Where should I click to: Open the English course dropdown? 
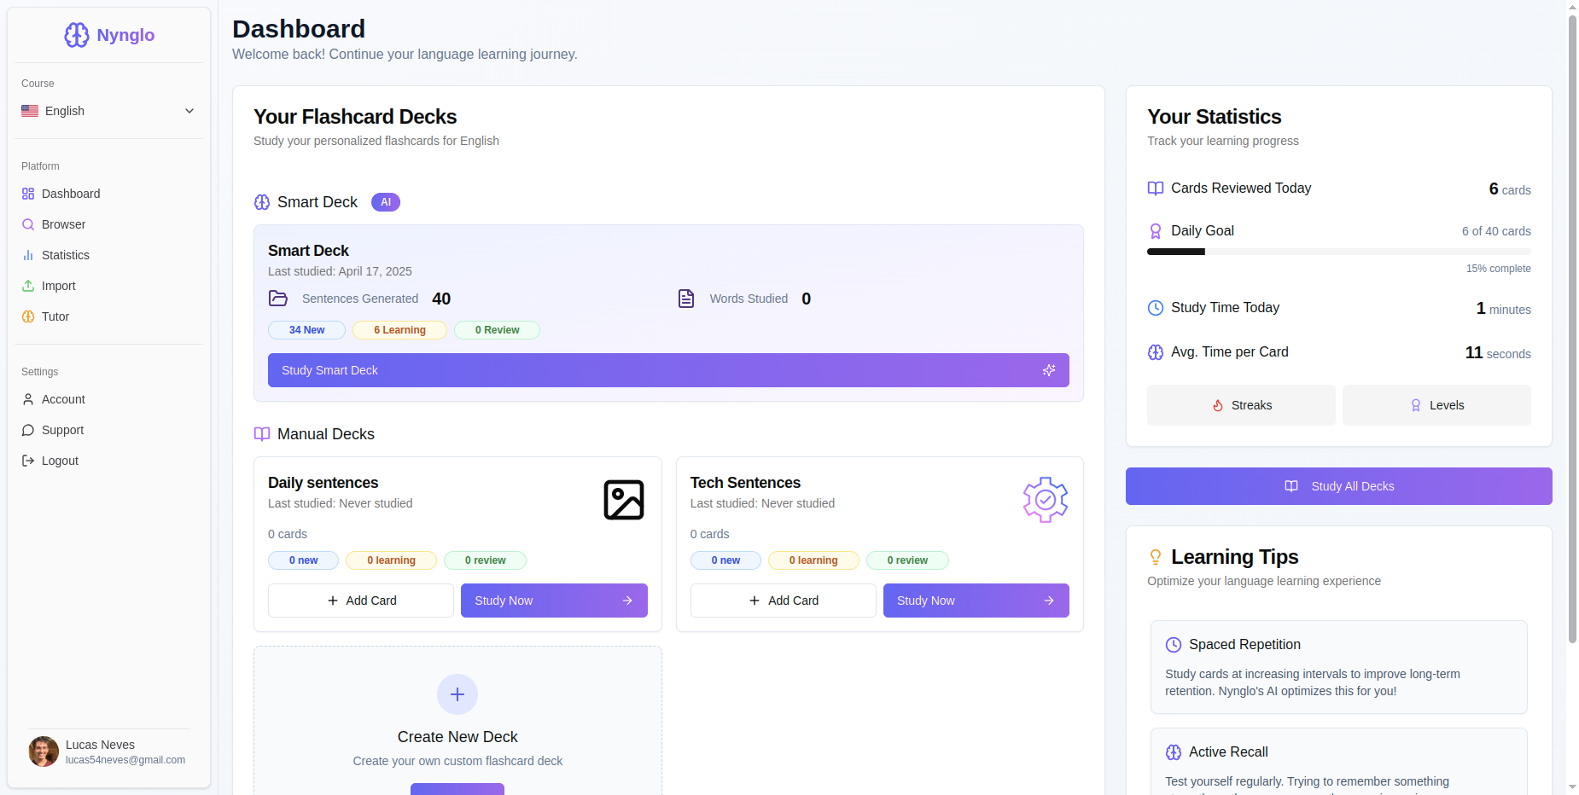108,111
